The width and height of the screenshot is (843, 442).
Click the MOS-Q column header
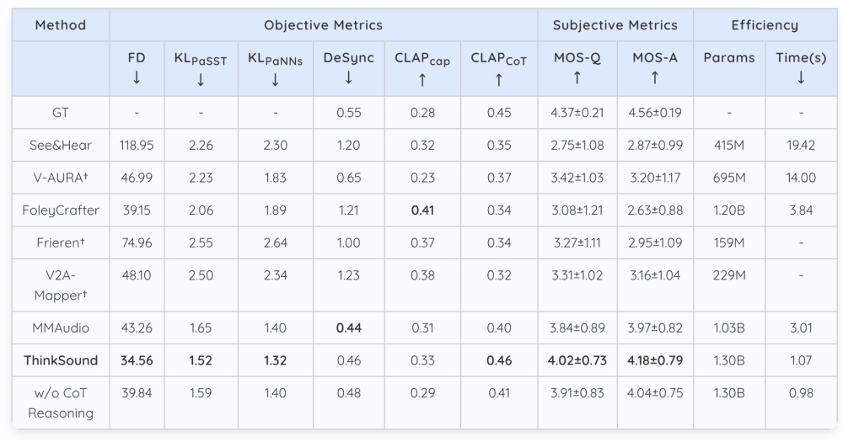[x=577, y=67]
